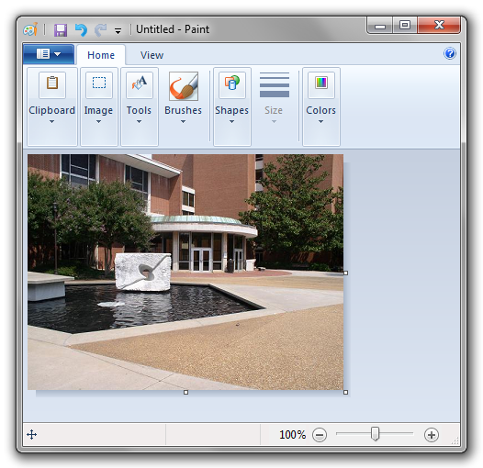Undo the last action
This screenshot has height=468, width=483.
(x=81, y=30)
